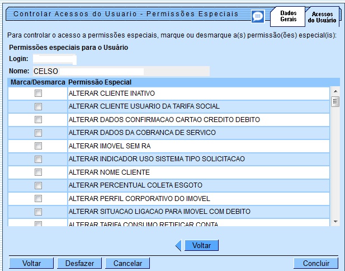Open the Acessos do Usuário tab
345x271 pixels.
(322, 17)
